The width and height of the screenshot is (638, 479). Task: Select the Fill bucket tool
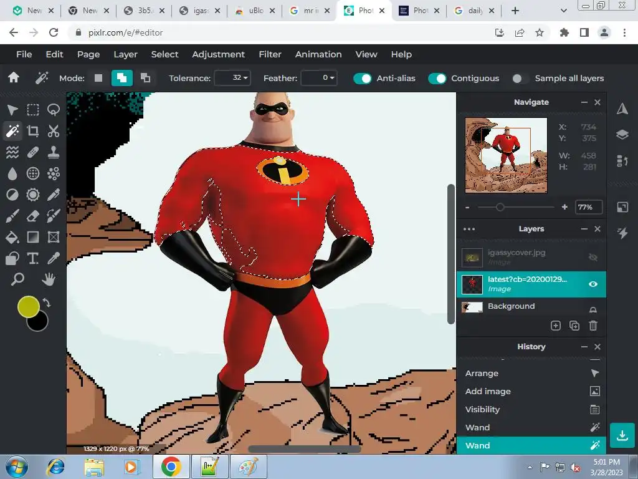click(12, 237)
